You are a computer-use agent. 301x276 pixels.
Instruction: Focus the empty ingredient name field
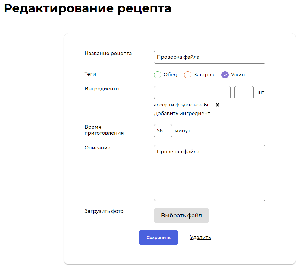tap(192, 93)
